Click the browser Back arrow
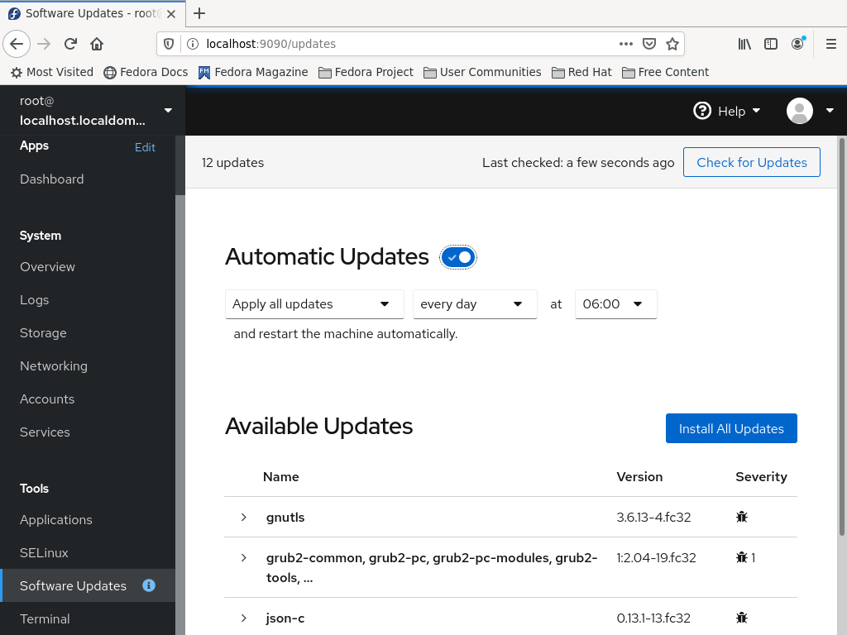 click(17, 44)
